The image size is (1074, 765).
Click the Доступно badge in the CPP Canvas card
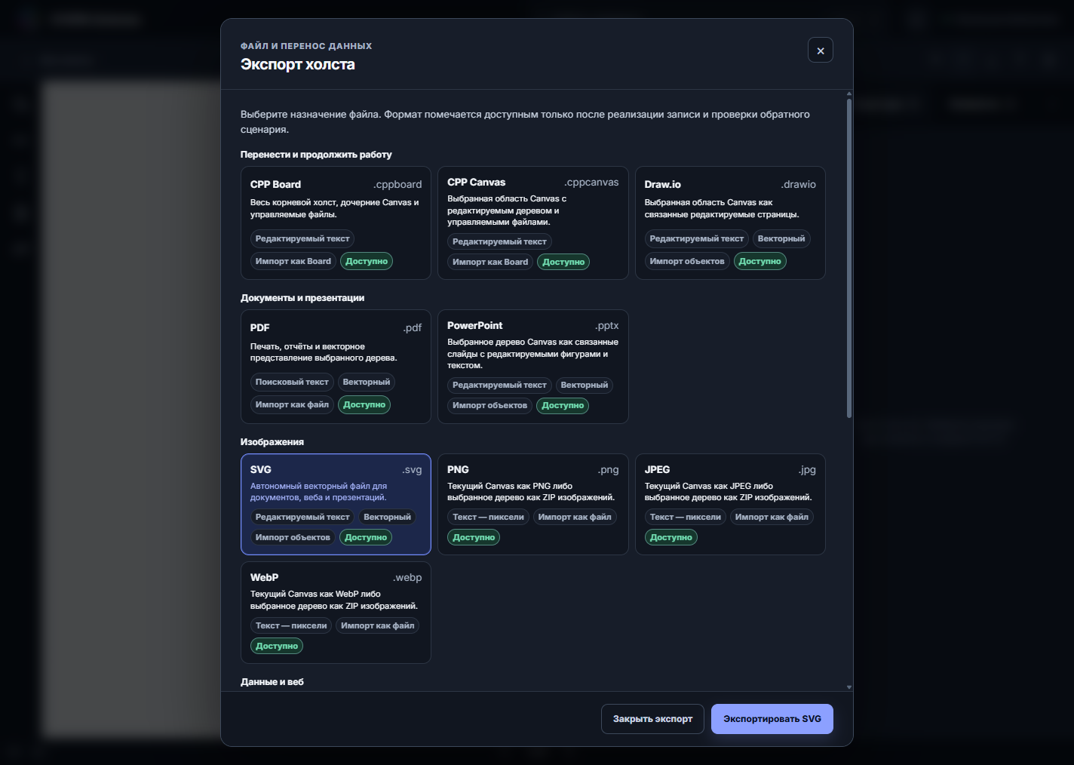click(x=563, y=262)
